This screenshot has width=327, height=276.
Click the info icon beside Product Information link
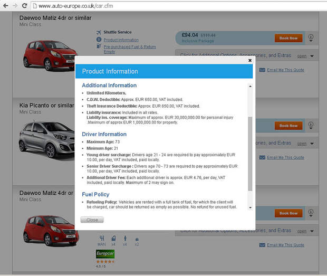99,39
